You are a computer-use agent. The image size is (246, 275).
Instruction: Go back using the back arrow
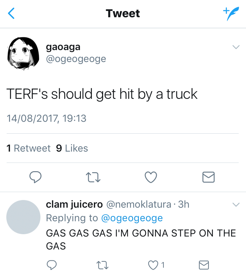11,14
